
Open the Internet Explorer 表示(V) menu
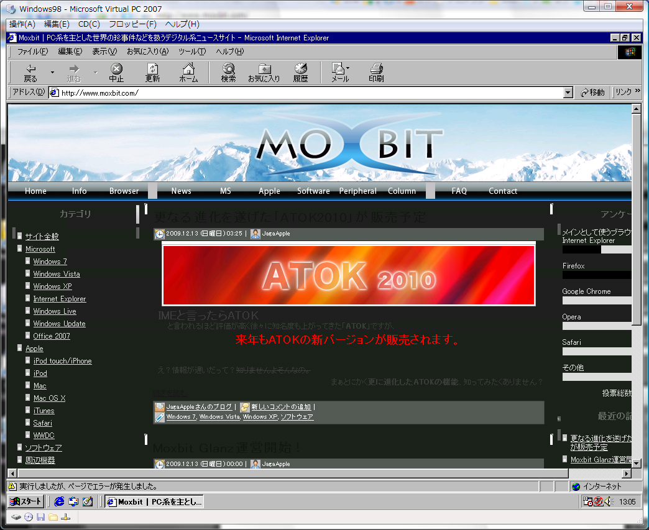click(104, 52)
